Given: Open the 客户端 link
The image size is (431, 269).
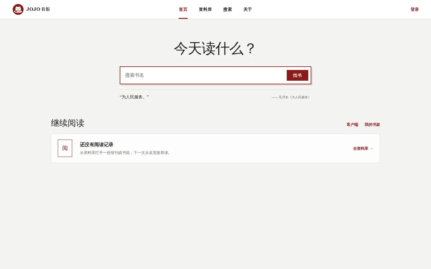Looking at the screenshot, I should click(x=352, y=125).
